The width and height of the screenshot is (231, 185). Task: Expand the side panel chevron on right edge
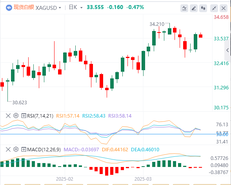(227, 50)
